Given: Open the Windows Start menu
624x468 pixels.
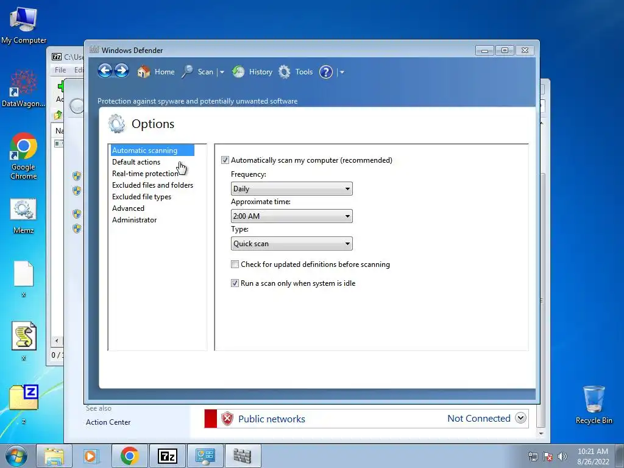Looking at the screenshot, I should pos(16,456).
